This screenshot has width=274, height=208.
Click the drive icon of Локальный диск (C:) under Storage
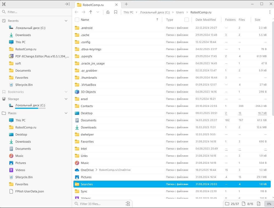click(11, 105)
